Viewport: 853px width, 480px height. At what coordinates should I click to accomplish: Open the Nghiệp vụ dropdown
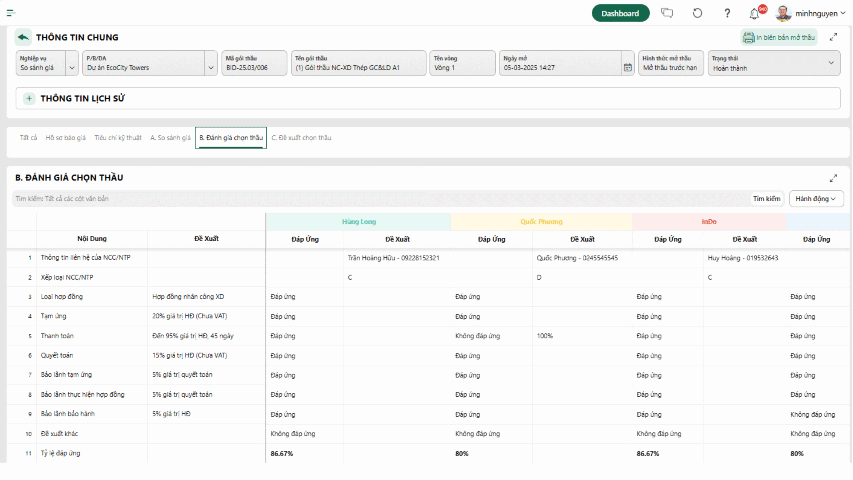pos(72,68)
